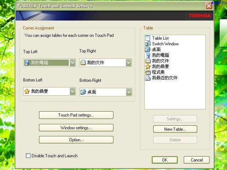Select '我的電腦' text in Table list
Screen dimensions: 227x170
pos(161,55)
